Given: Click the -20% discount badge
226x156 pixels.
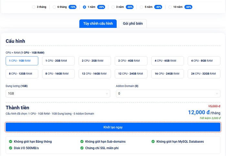Looking at the screenshot, I should pyautogui.click(x=101, y=7).
